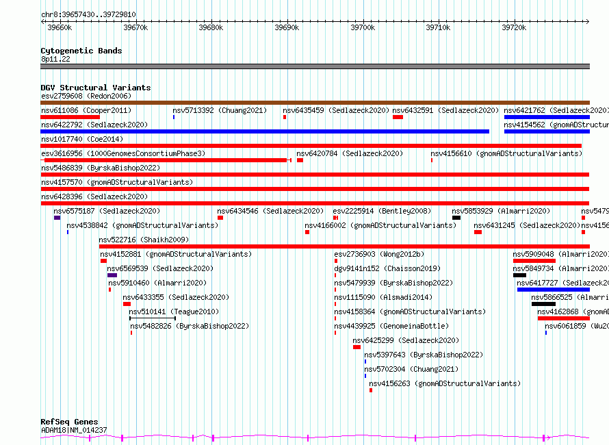
Task: Select nsv4158364 gnomAD variant label
Action: click(410, 311)
